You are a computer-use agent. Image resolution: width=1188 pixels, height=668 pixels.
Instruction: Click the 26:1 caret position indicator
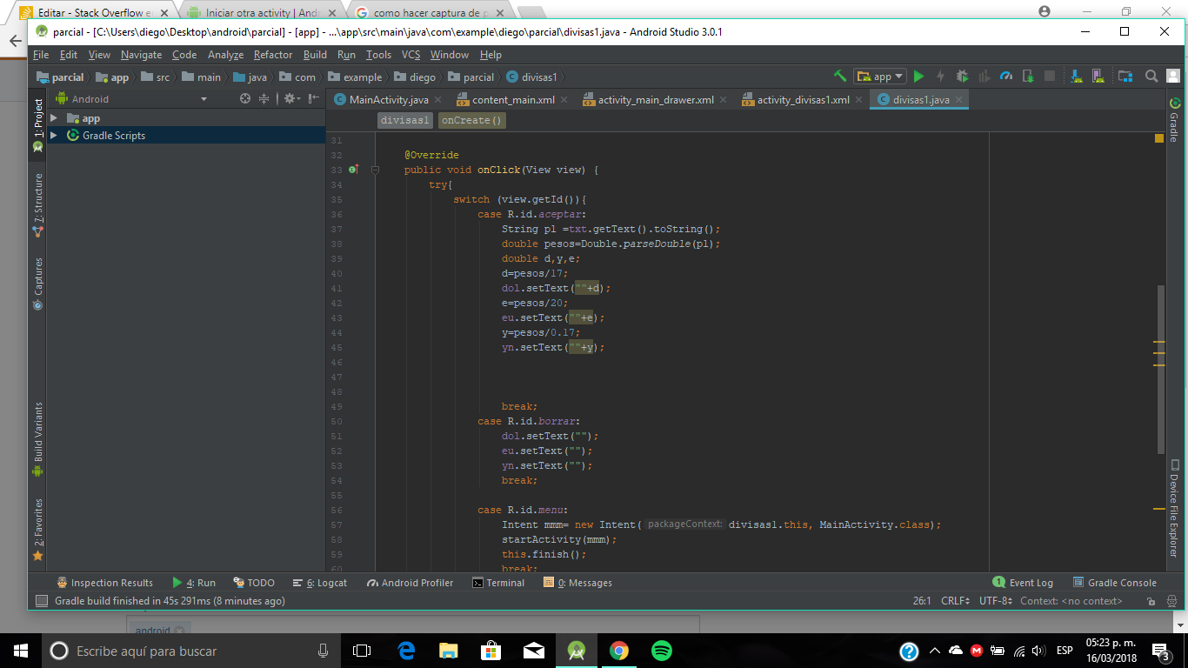922,601
